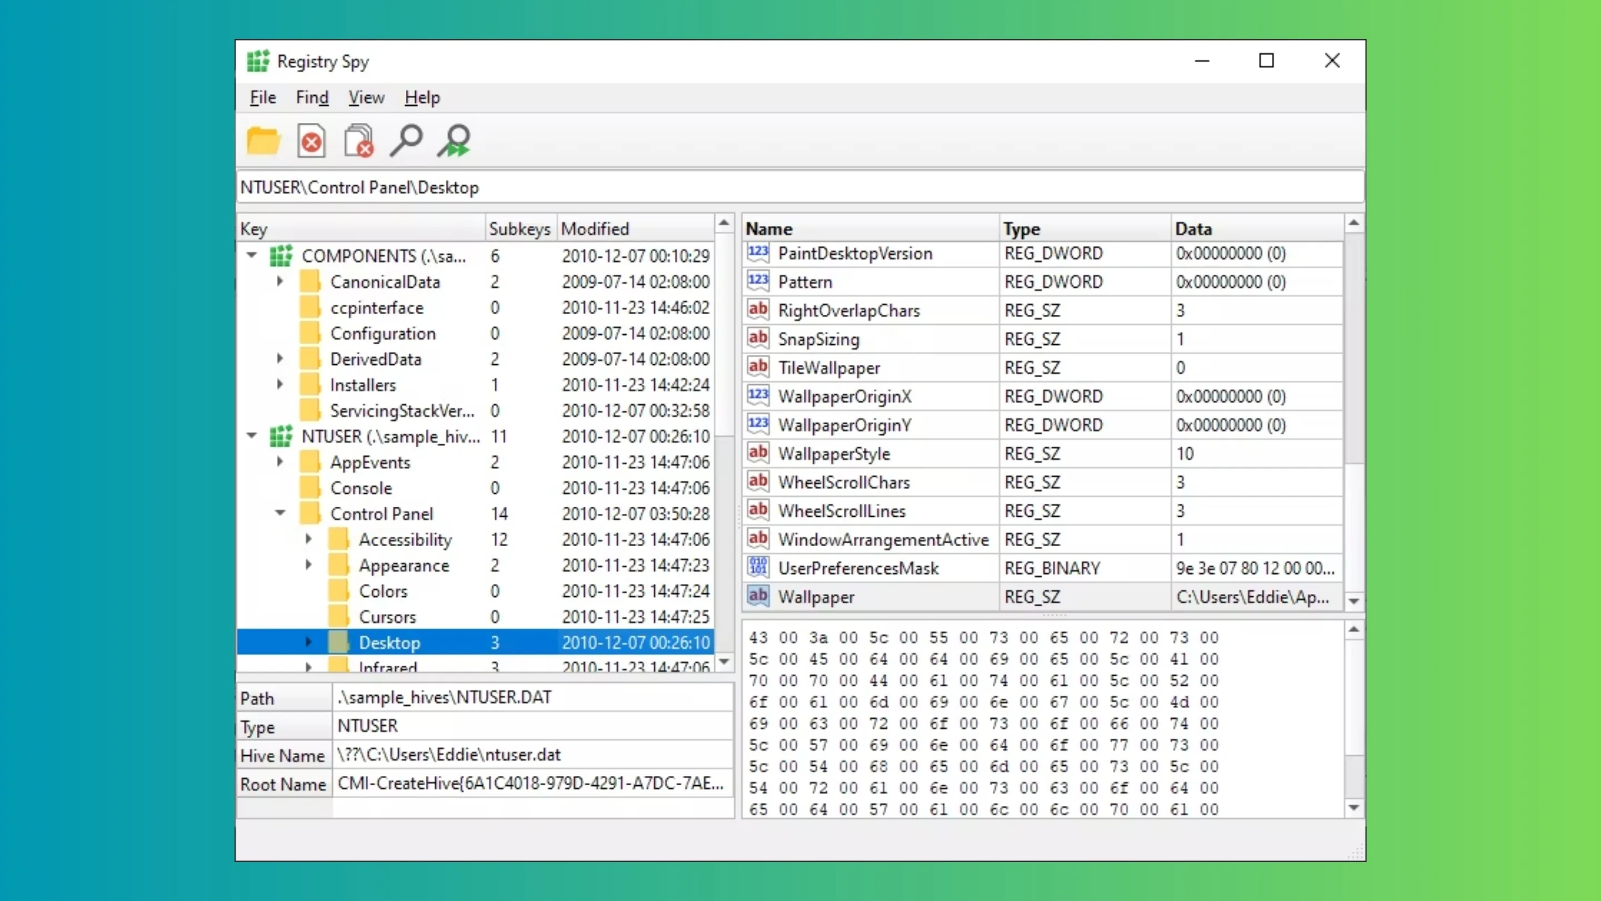The height and width of the screenshot is (901, 1601).
Task: Expand the Desktop key
Action: coord(309,642)
